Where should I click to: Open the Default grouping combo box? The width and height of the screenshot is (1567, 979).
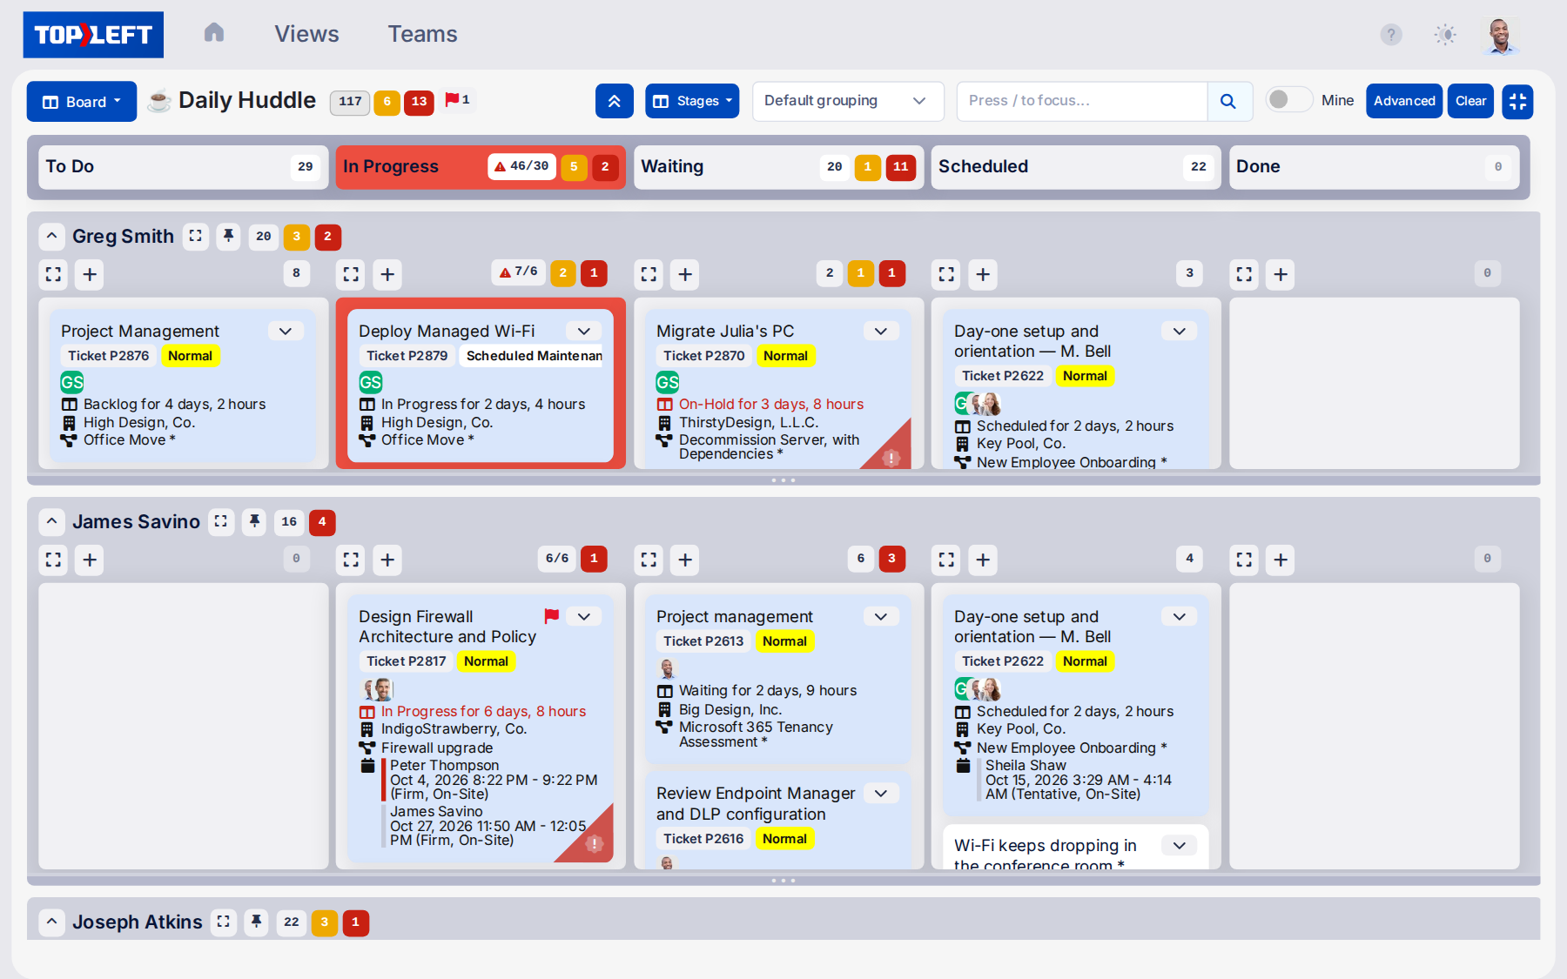point(848,101)
